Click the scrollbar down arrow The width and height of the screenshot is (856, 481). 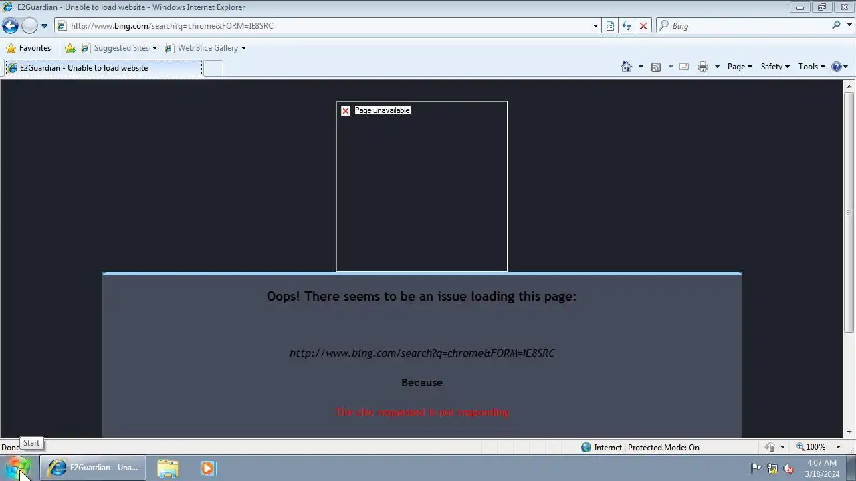849,432
